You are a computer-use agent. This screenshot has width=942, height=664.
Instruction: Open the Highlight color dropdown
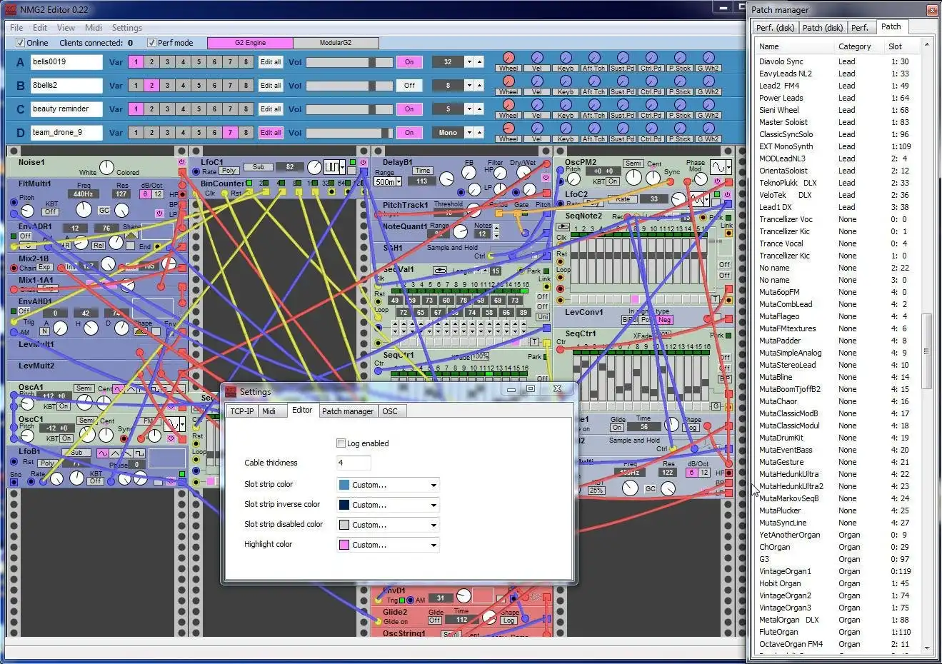(388, 545)
